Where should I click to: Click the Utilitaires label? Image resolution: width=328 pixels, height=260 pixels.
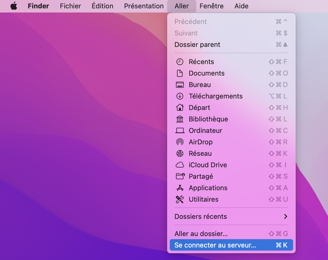[x=204, y=199]
